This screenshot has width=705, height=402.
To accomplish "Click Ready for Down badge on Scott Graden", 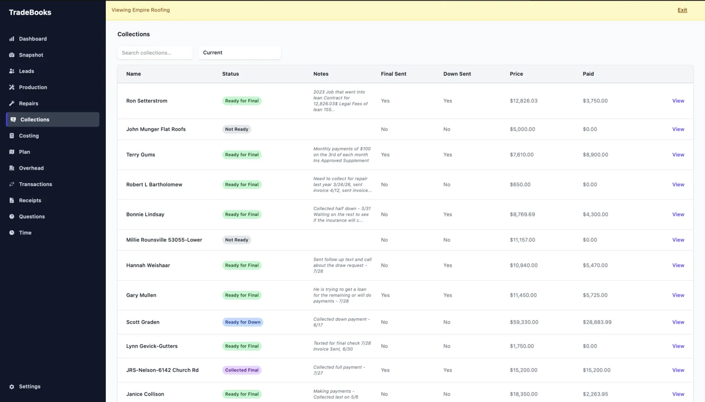I will 243,322.
